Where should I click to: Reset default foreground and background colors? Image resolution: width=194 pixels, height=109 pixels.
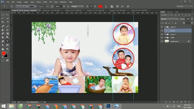point(2,57)
